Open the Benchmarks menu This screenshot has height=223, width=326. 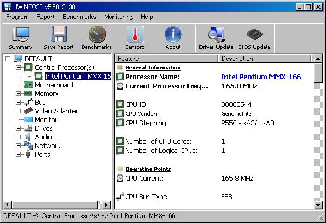pos(79,17)
